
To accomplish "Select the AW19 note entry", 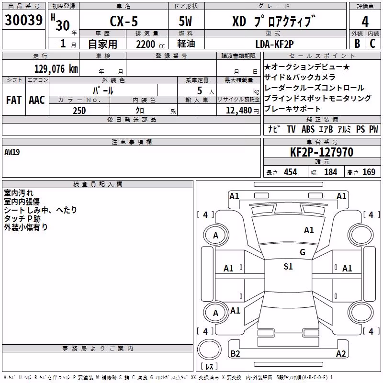I will pos(12,152).
